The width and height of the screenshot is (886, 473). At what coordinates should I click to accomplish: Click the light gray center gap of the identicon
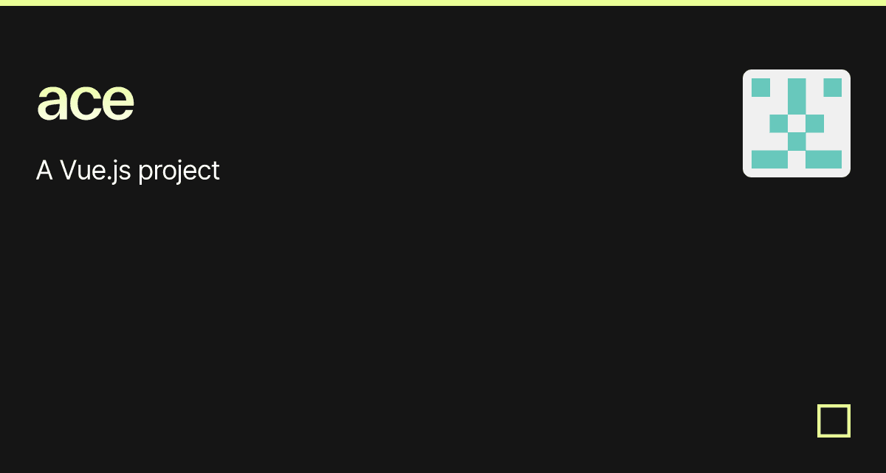[797, 123]
